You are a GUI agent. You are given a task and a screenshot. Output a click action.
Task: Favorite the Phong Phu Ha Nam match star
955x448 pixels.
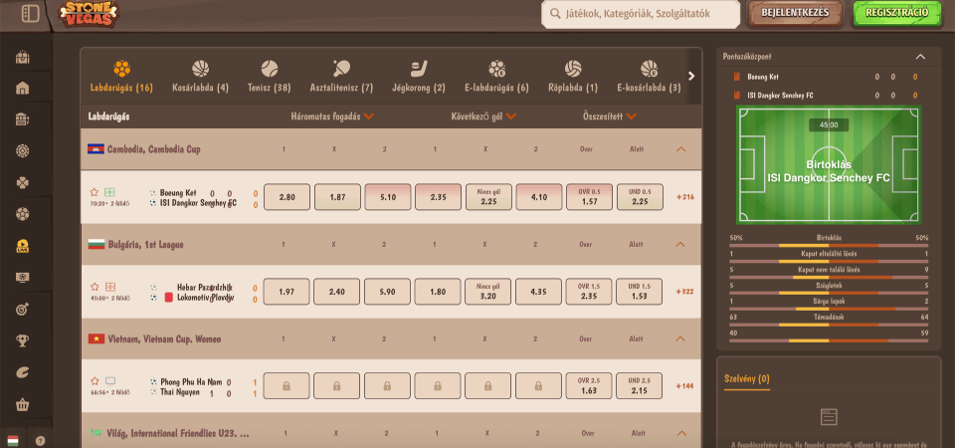tap(95, 381)
